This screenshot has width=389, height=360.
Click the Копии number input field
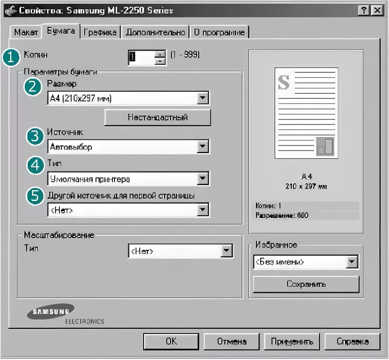141,58
